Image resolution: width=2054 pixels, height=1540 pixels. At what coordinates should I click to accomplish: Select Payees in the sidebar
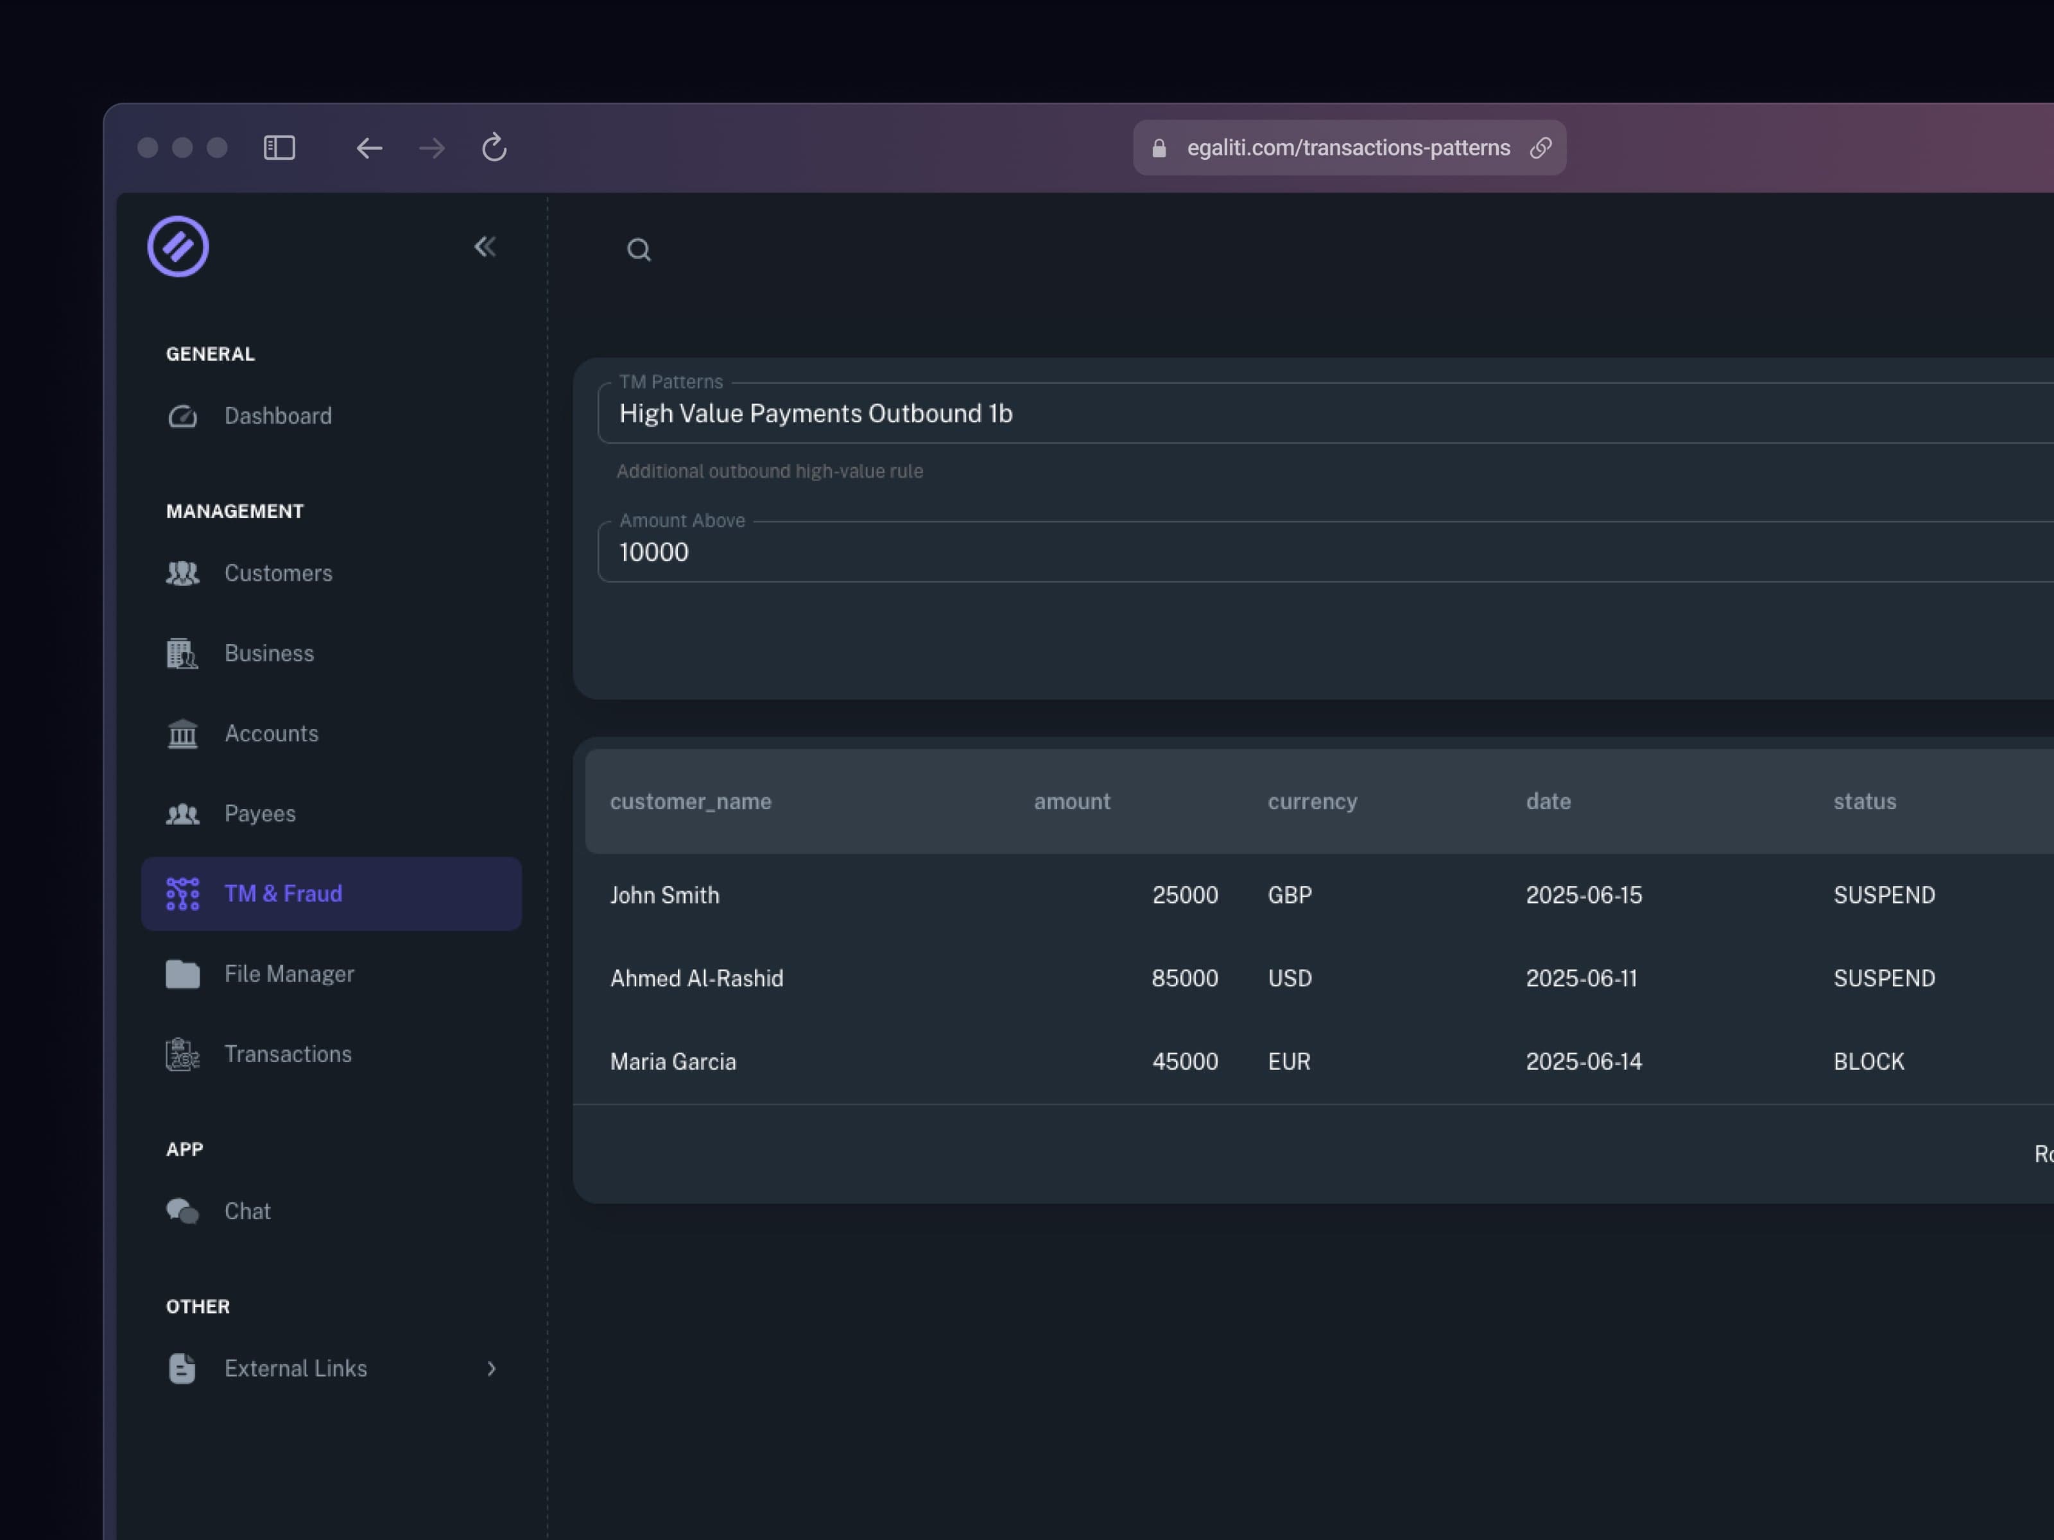[331, 814]
